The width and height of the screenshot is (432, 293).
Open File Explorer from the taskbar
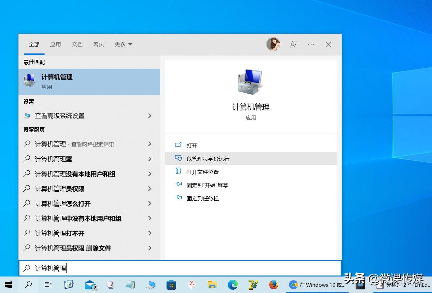212,285
